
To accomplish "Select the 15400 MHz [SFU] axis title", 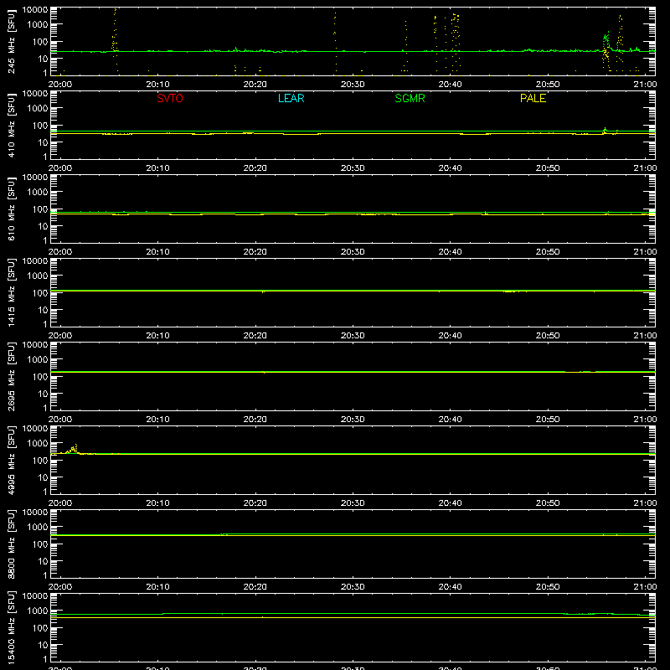I will pos(11,627).
